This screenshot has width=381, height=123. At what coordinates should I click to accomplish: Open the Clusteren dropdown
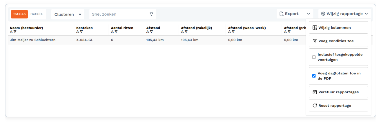tap(68, 14)
